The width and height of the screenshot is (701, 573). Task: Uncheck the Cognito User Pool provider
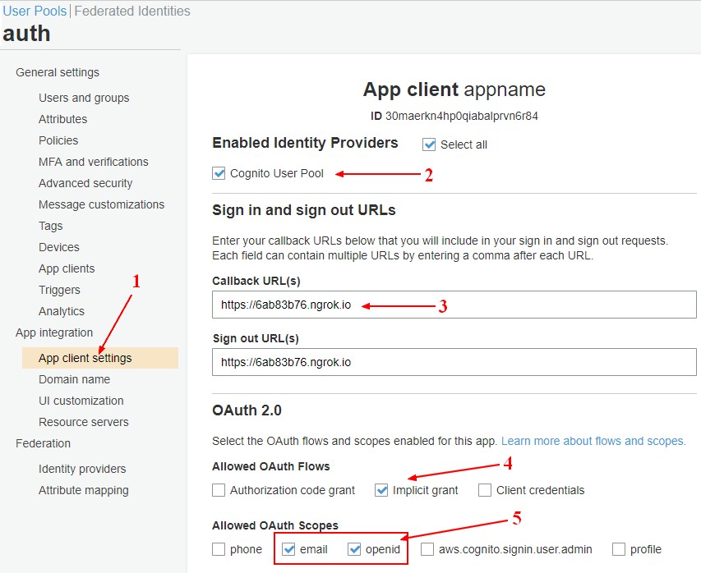[219, 173]
